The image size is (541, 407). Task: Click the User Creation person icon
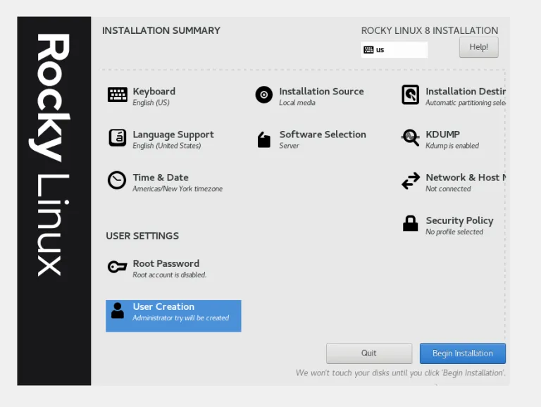tap(118, 311)
